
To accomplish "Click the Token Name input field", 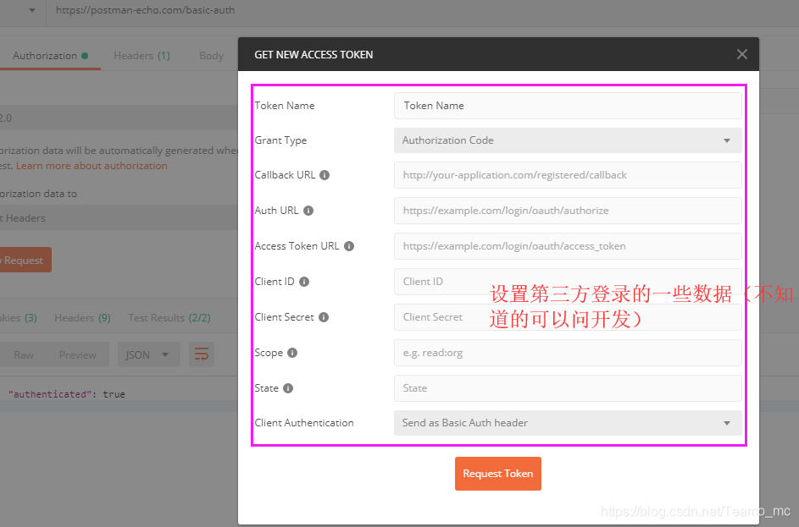I will point(568,106).
